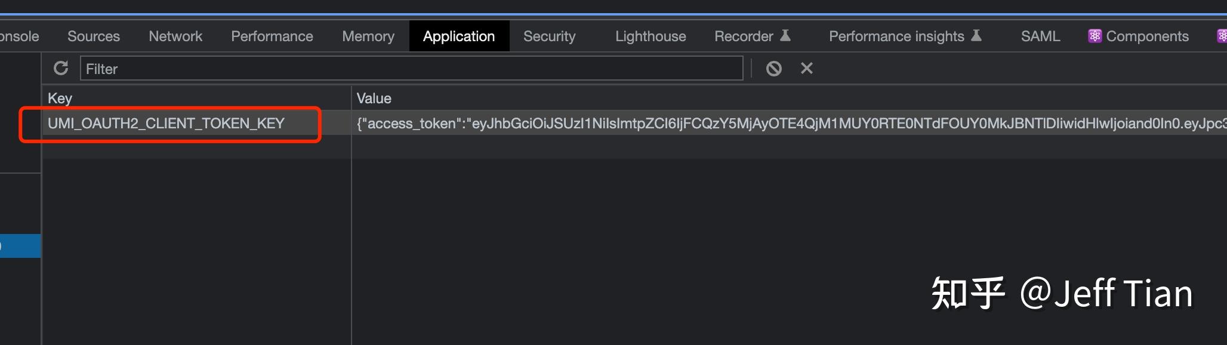Viewport: 1227px width, 345px height.
Task: Click the Value column header
Action: pos(374,98)
